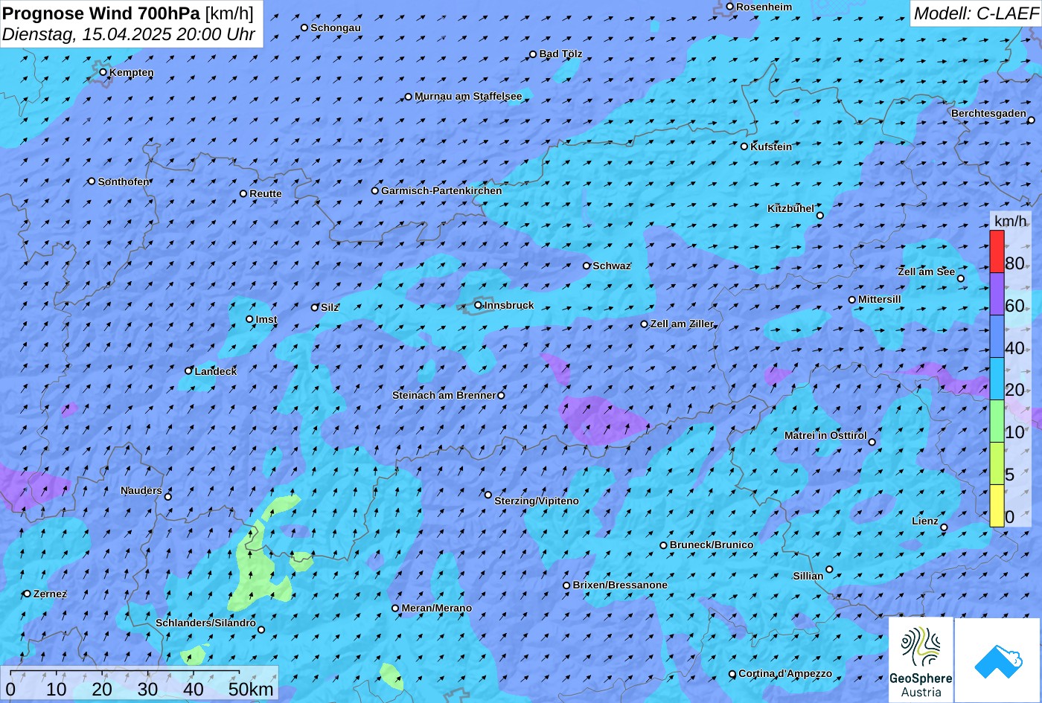Screen dimensions: 1042x703
Task: Click the Berchtesgaden marker dot
Action: tap(1032, 120)
